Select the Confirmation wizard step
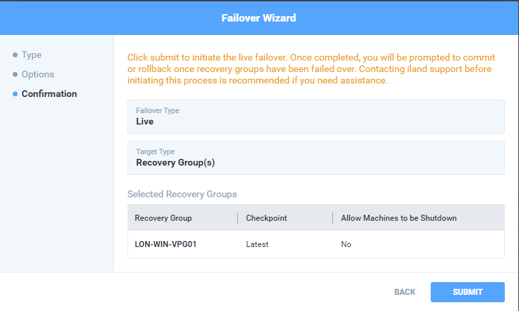The width and height of the screenshot is (519, 311). (49, 94)
